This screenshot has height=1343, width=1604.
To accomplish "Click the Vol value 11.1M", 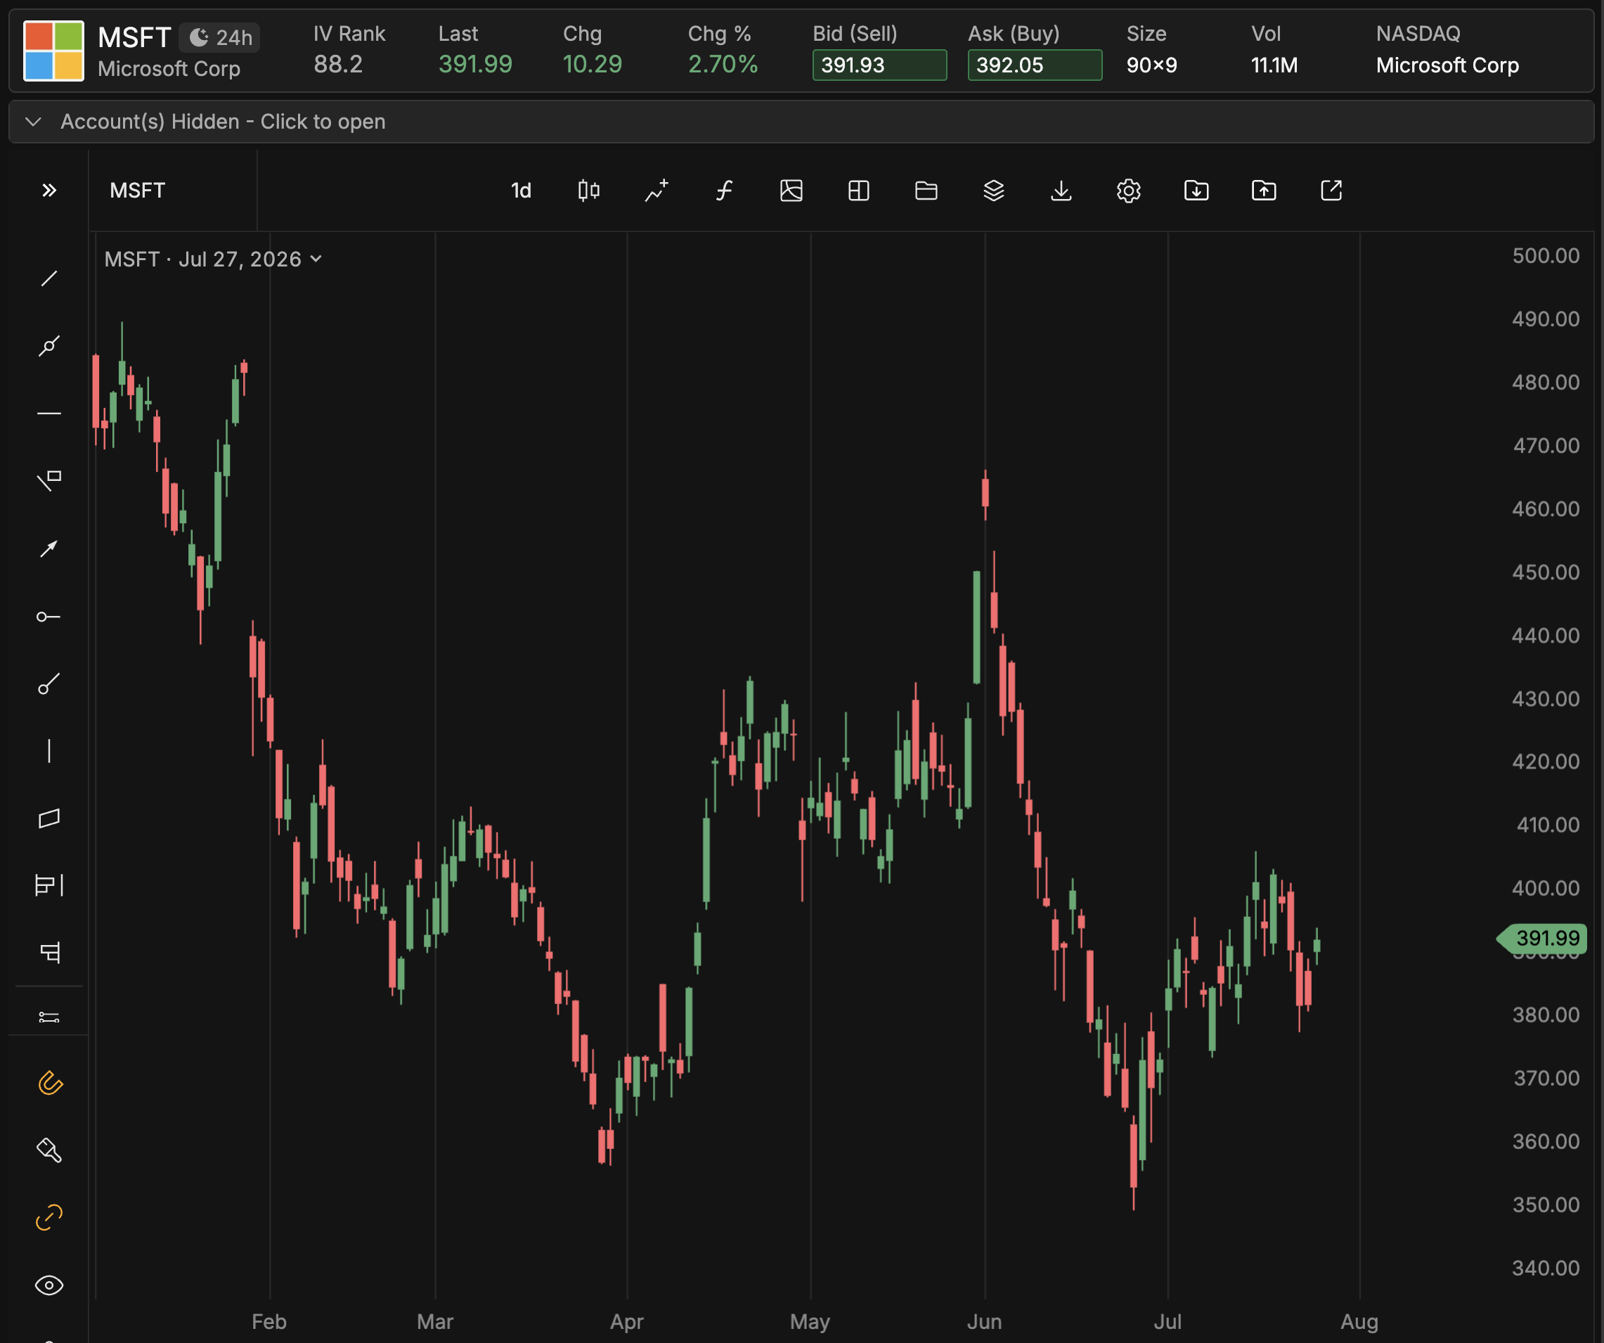I will pyautogui.click(x=1274, y=65).
